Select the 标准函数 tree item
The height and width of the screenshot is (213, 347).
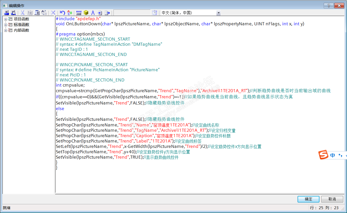click(21, 25)
